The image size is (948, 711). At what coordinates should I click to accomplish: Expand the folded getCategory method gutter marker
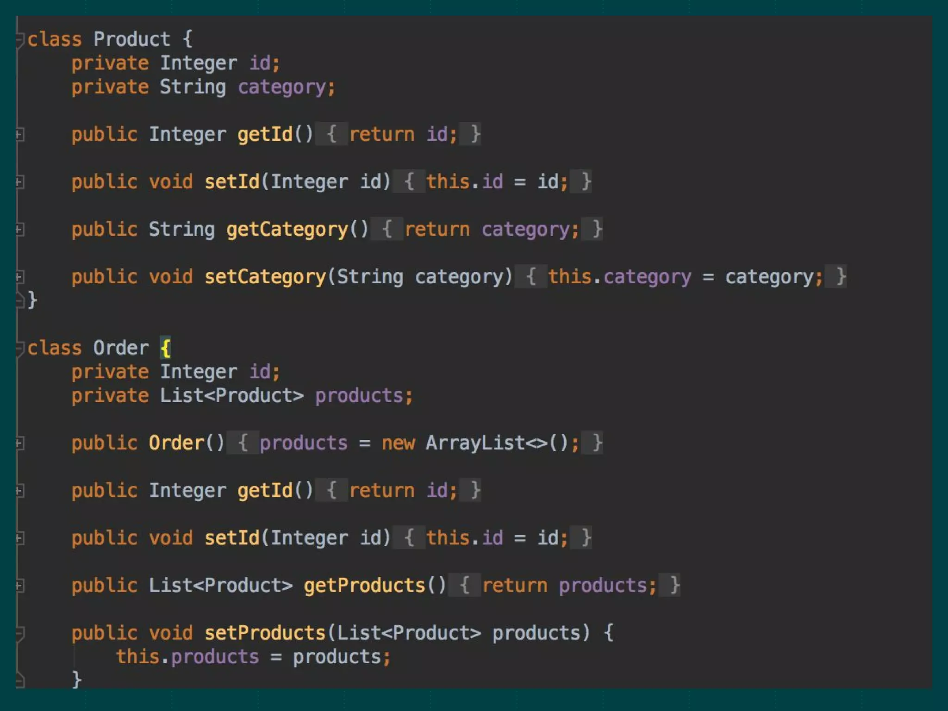click(x=19, y=230)
